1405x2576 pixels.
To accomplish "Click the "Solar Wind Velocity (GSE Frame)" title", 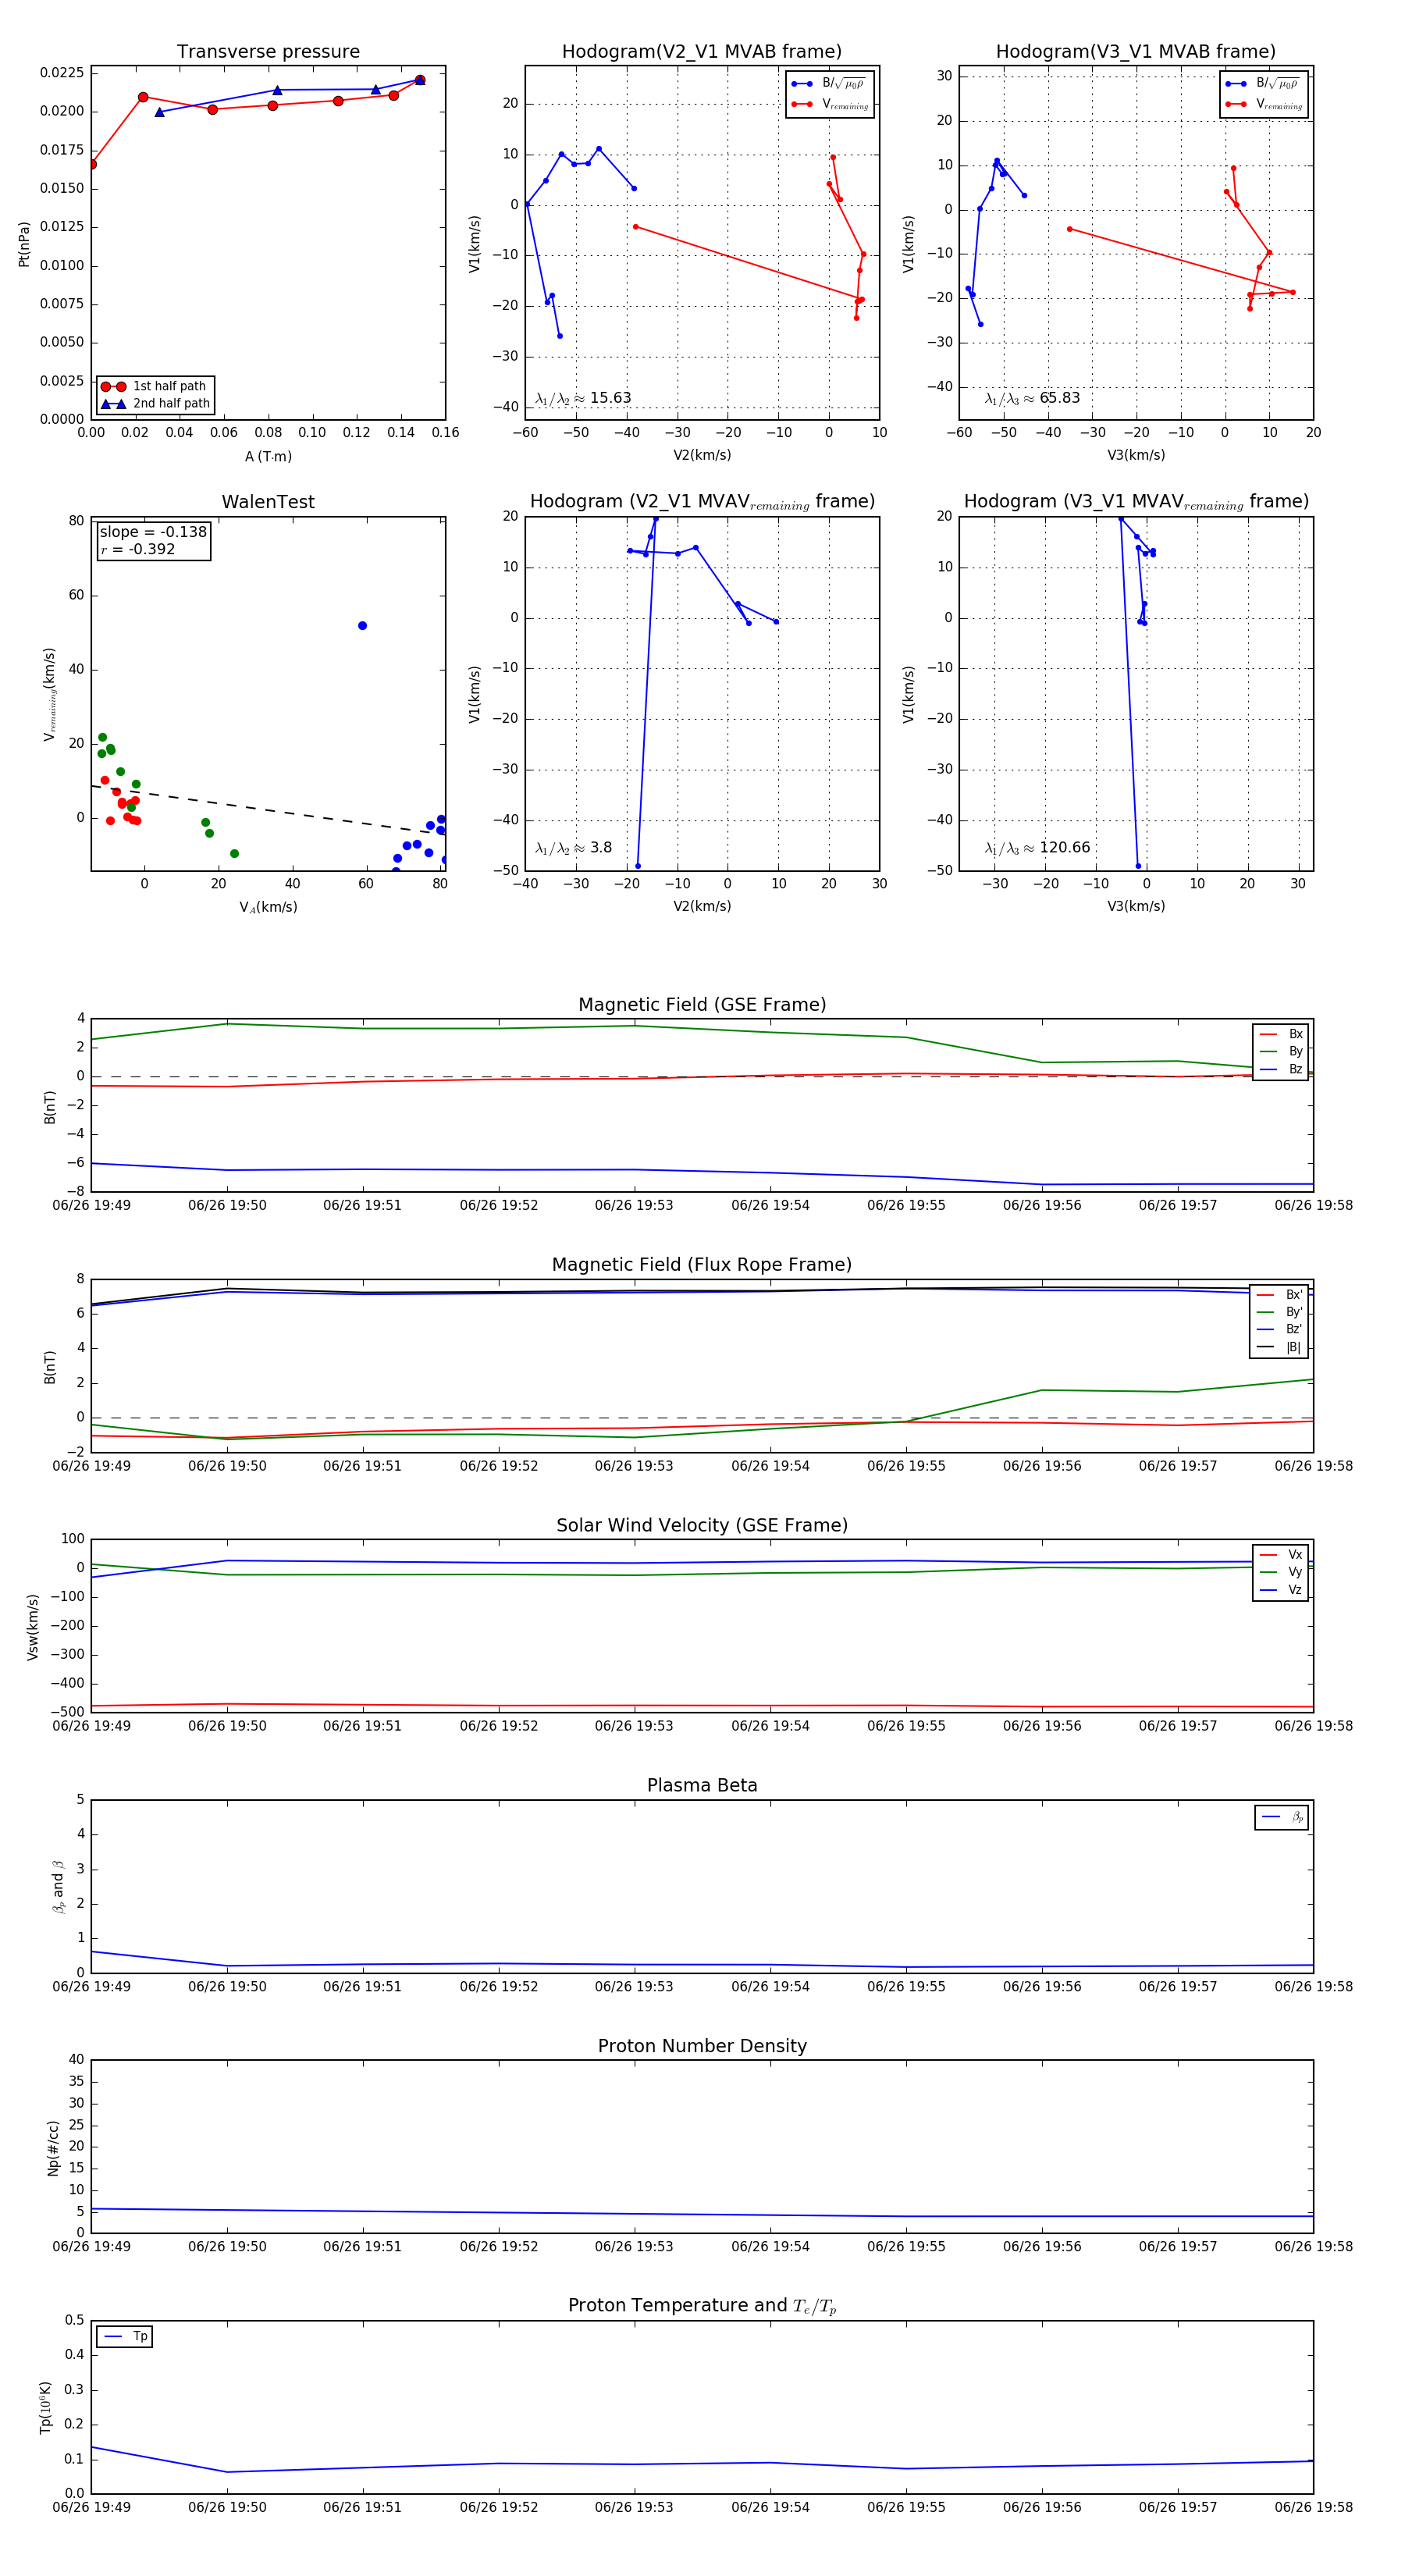I will 702,1525.
